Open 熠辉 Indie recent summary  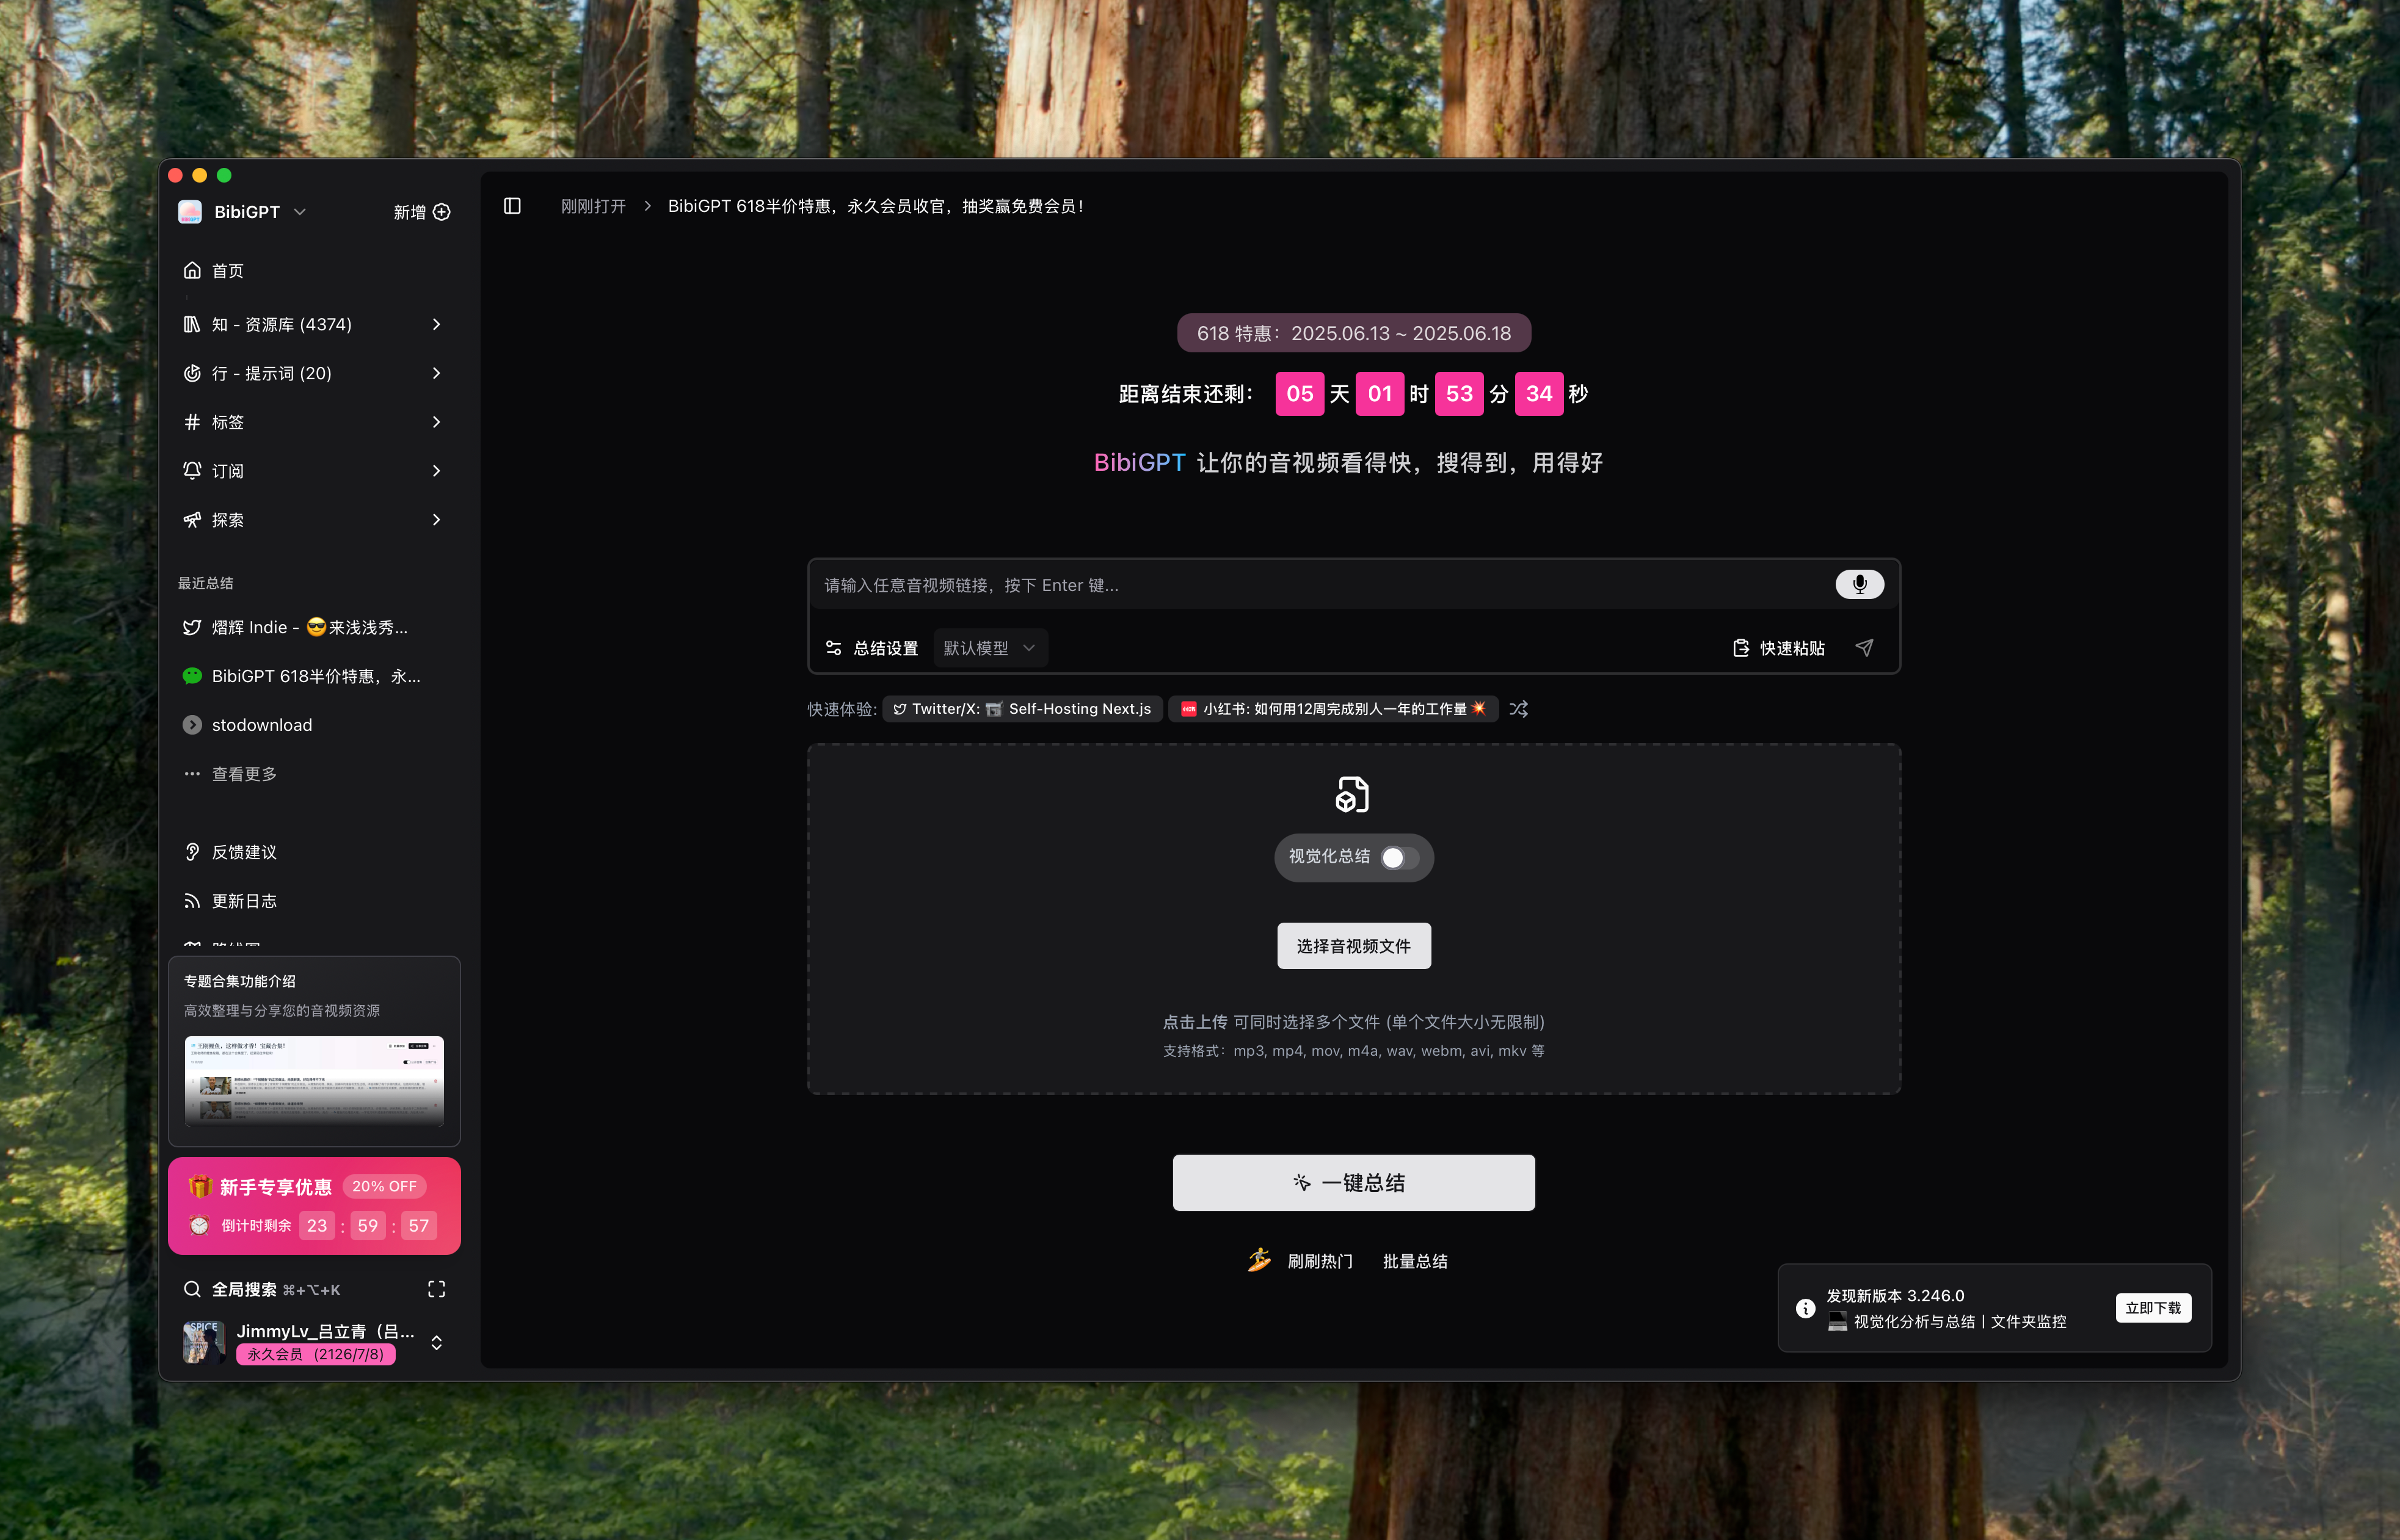[314, 627]
